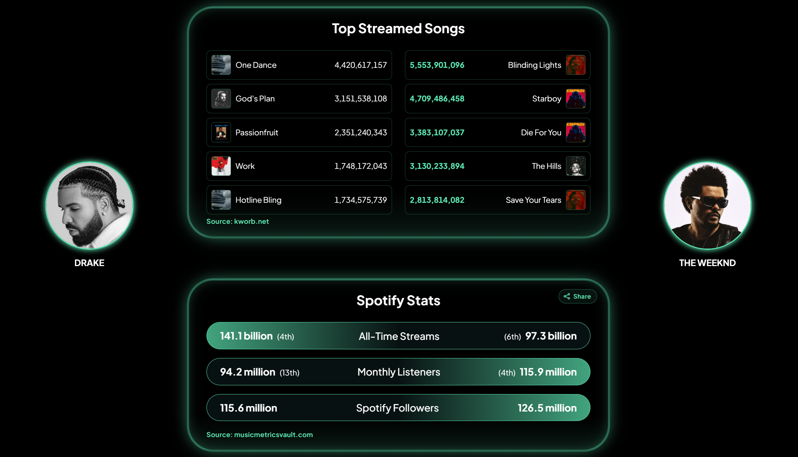Click the Starboy song cover art

click(576, 99)
